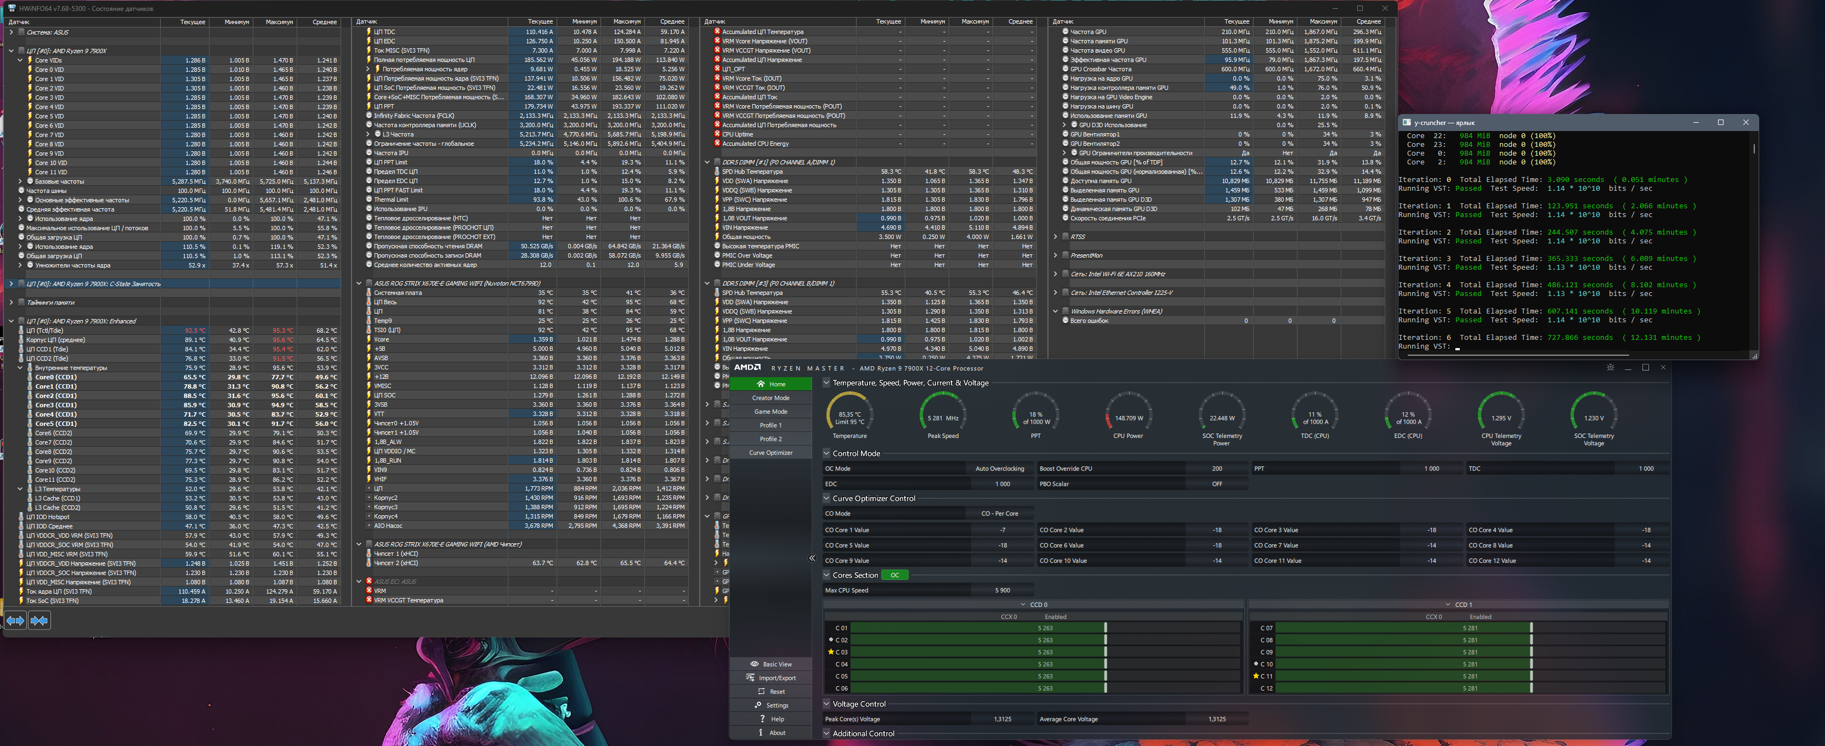Click the About info icon
This screenshot has width=1825, height=746.
click(761, 732)
